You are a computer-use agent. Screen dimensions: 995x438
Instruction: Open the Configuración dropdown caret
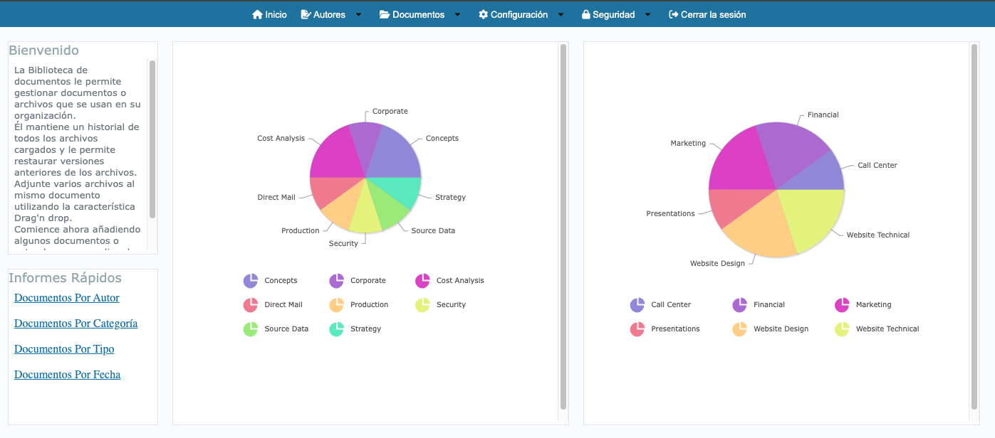click(x=561, y=15)
